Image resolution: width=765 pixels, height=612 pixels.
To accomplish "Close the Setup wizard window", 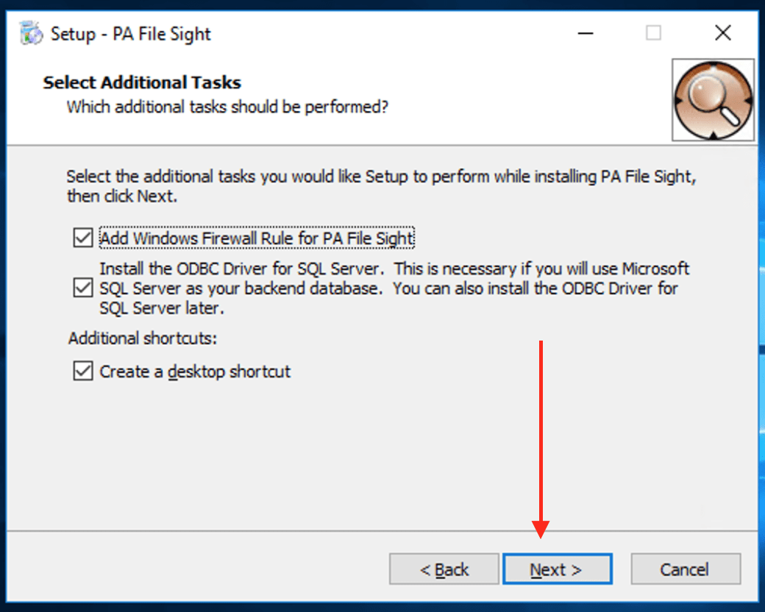I will point(723,34).
